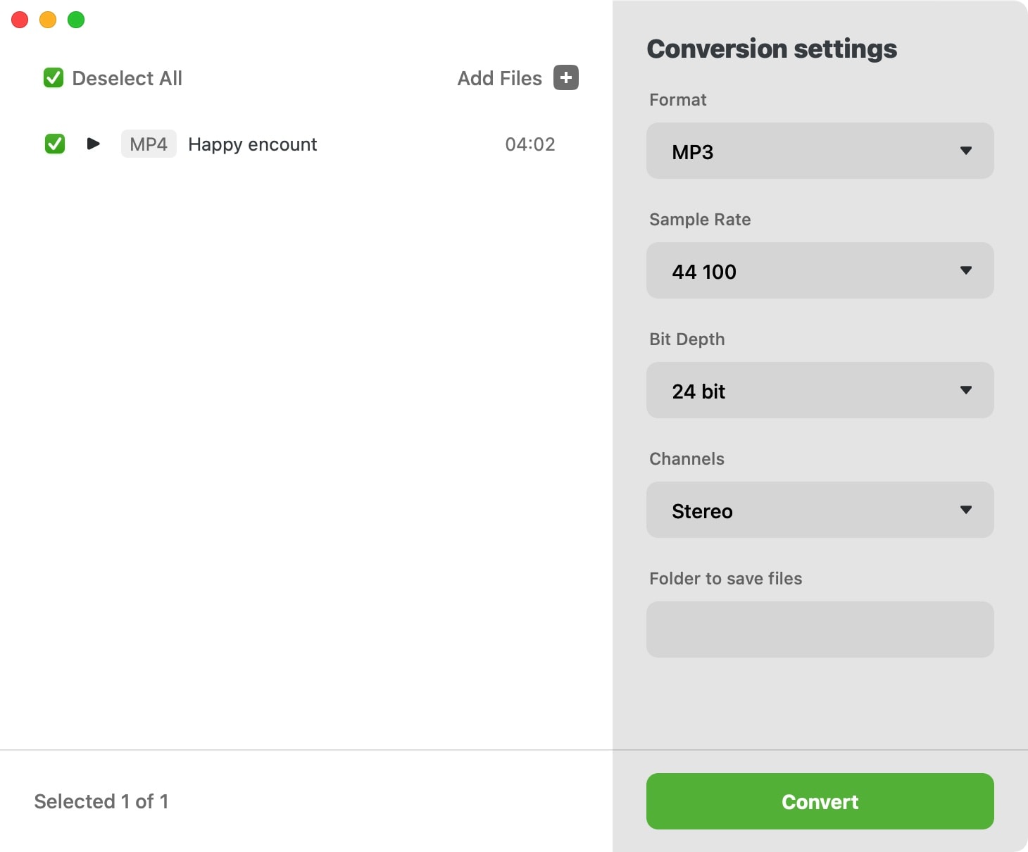Click the 04:02 duration of the file
Image resolution: width=1028 pixels, height=852 pixels.
tap(530, 144)
